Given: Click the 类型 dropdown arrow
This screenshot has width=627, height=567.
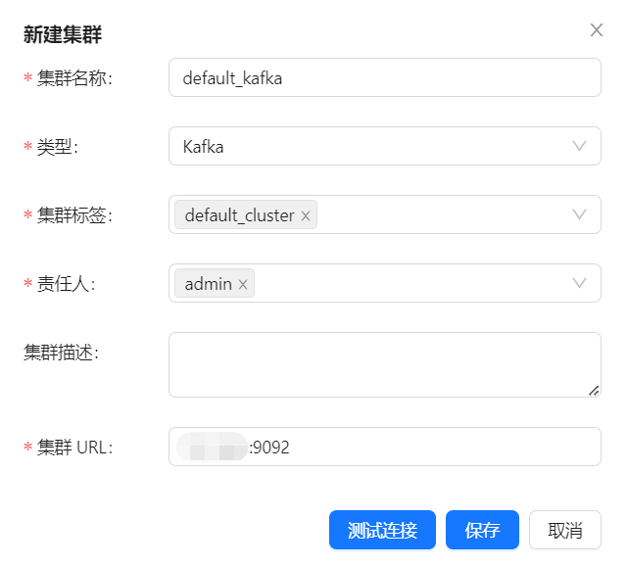Looking at the screenshot, I should 579,147.
